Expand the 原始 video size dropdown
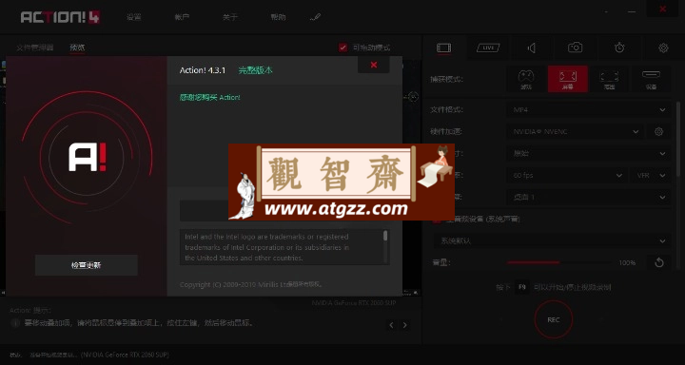 tap(589, 153)
